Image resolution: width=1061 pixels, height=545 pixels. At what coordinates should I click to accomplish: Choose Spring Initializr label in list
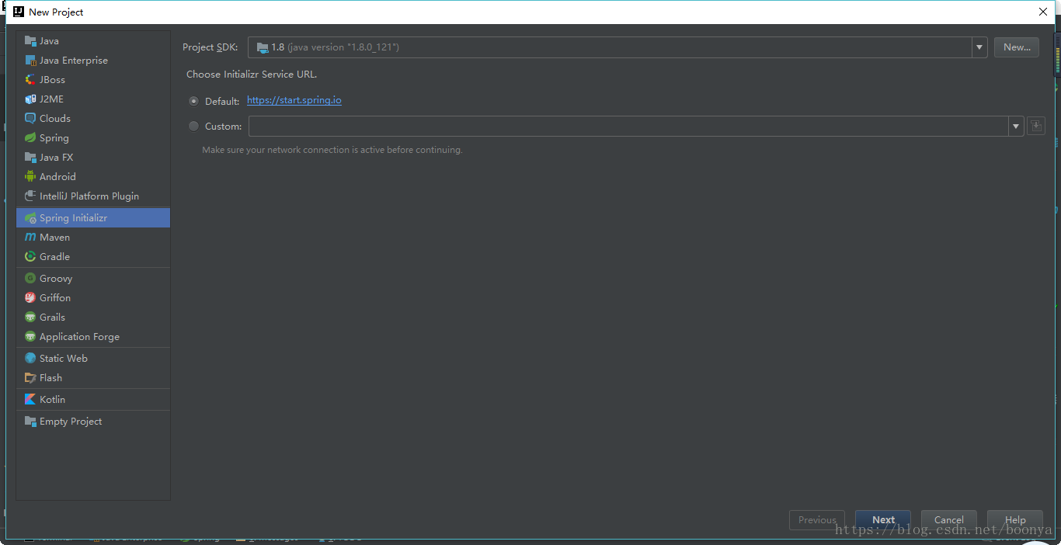click(x=73, y=218)
